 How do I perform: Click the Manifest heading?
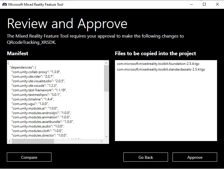point(18,53)
